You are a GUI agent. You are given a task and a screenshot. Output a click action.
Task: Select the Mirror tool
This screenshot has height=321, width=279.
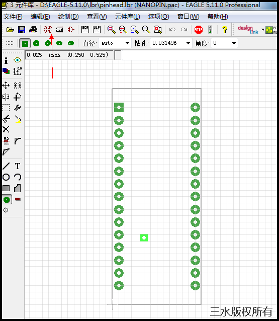(6, 97)
